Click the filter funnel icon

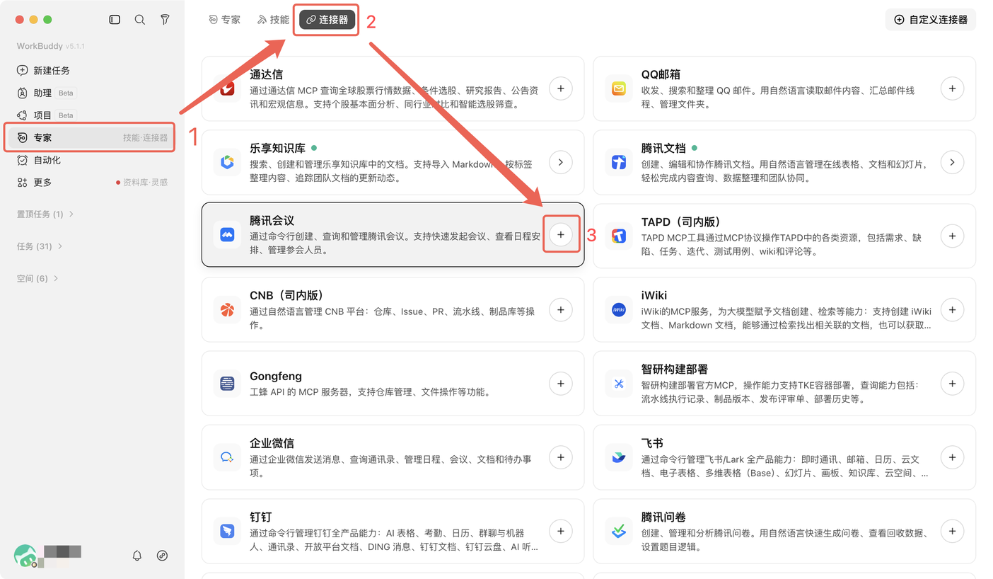165,20
